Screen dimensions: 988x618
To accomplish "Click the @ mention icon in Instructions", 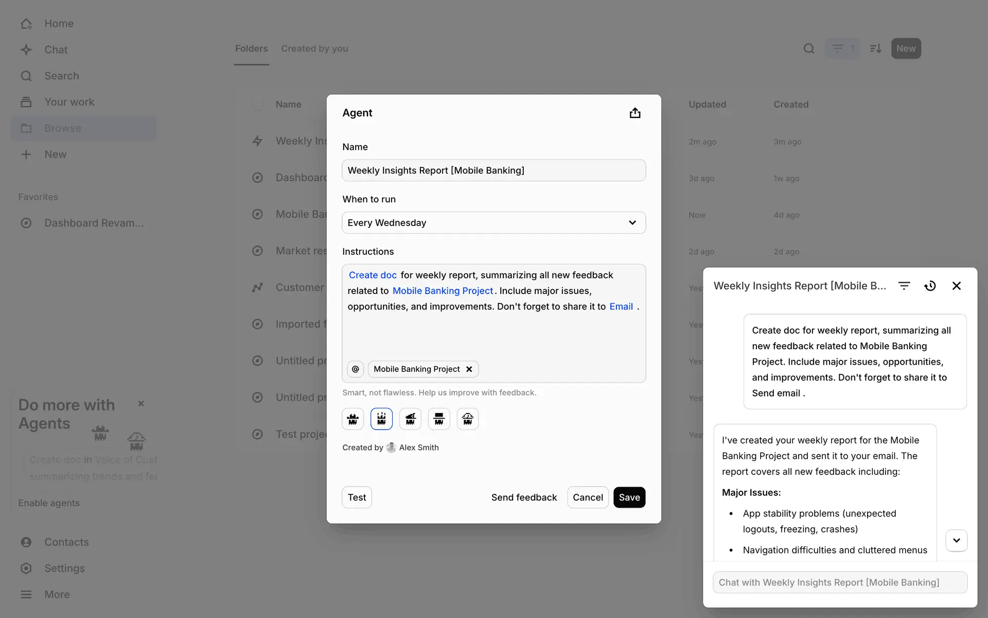I will 355,369.
